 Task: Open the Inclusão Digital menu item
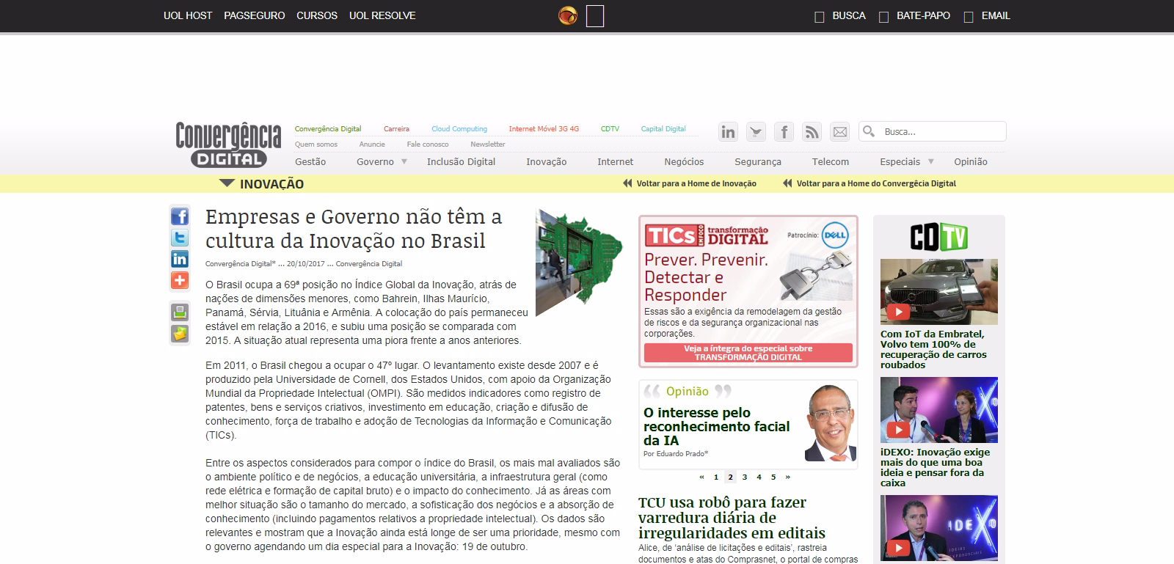(x=461, y=161)
